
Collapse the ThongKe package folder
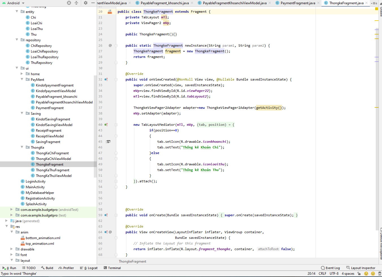click(22, 147)
